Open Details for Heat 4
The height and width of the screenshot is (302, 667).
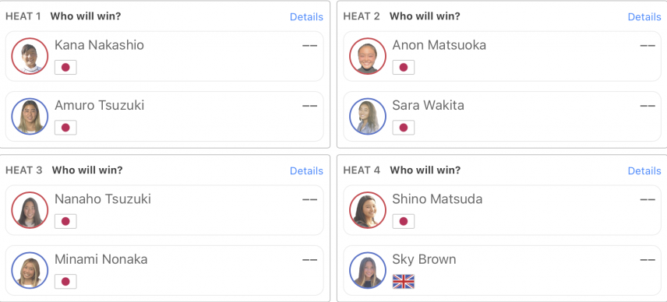pyautogui.click(x=644, y=170)
